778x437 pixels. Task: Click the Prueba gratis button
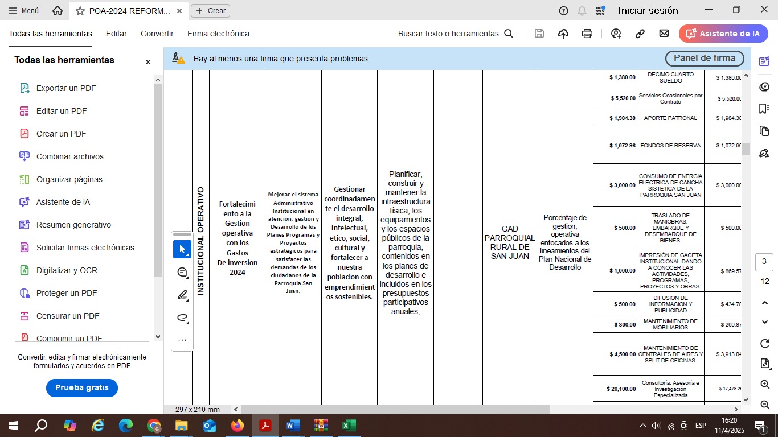pyautogui.click(x=81, y=387)
